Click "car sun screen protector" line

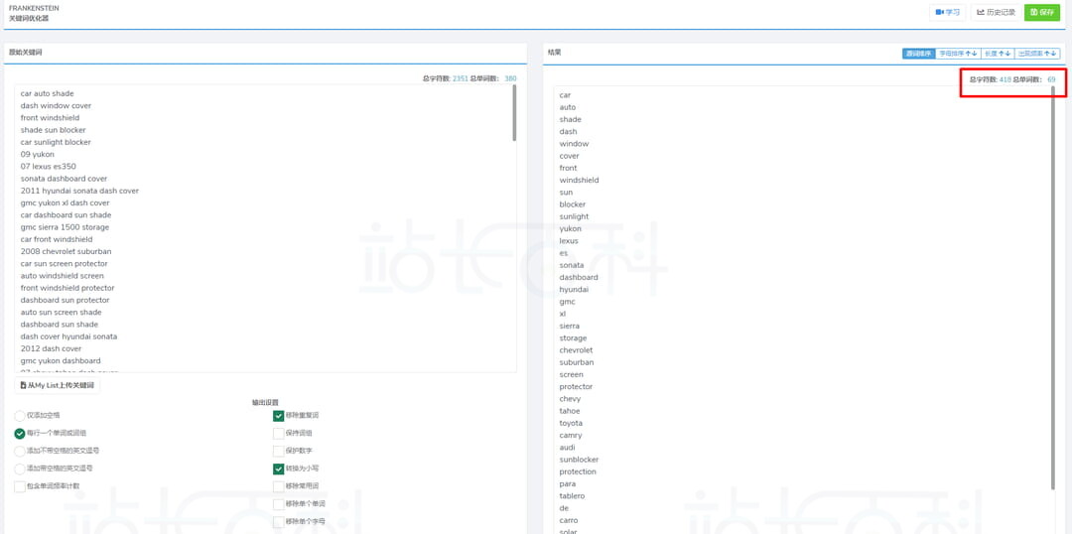(65, 264)
